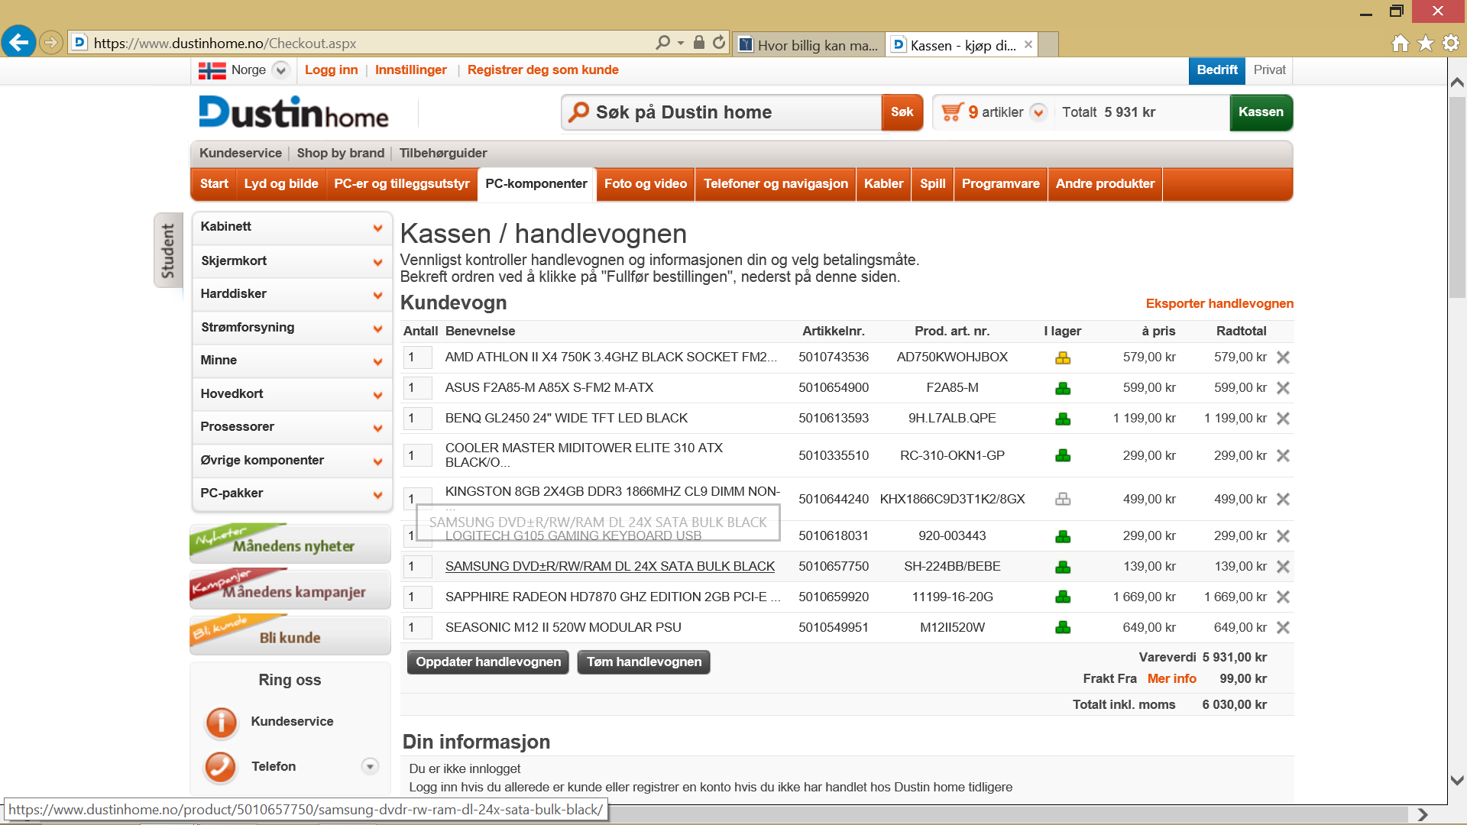Click Oppdater handlevognen button
1467x825 pixels.
488,662
